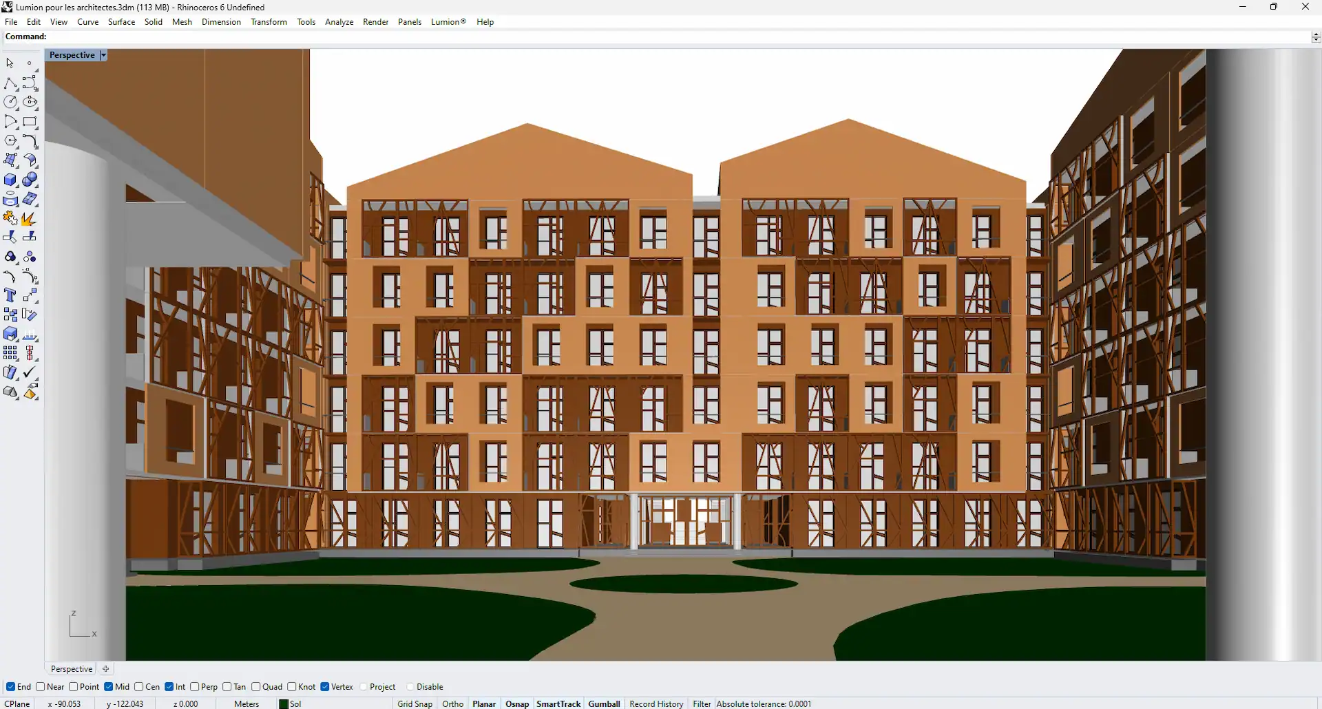Image resolution: width=1322 pixels, height=709 pixels.
Task: Open the Surface menu
Action: (x=121, y=22)
